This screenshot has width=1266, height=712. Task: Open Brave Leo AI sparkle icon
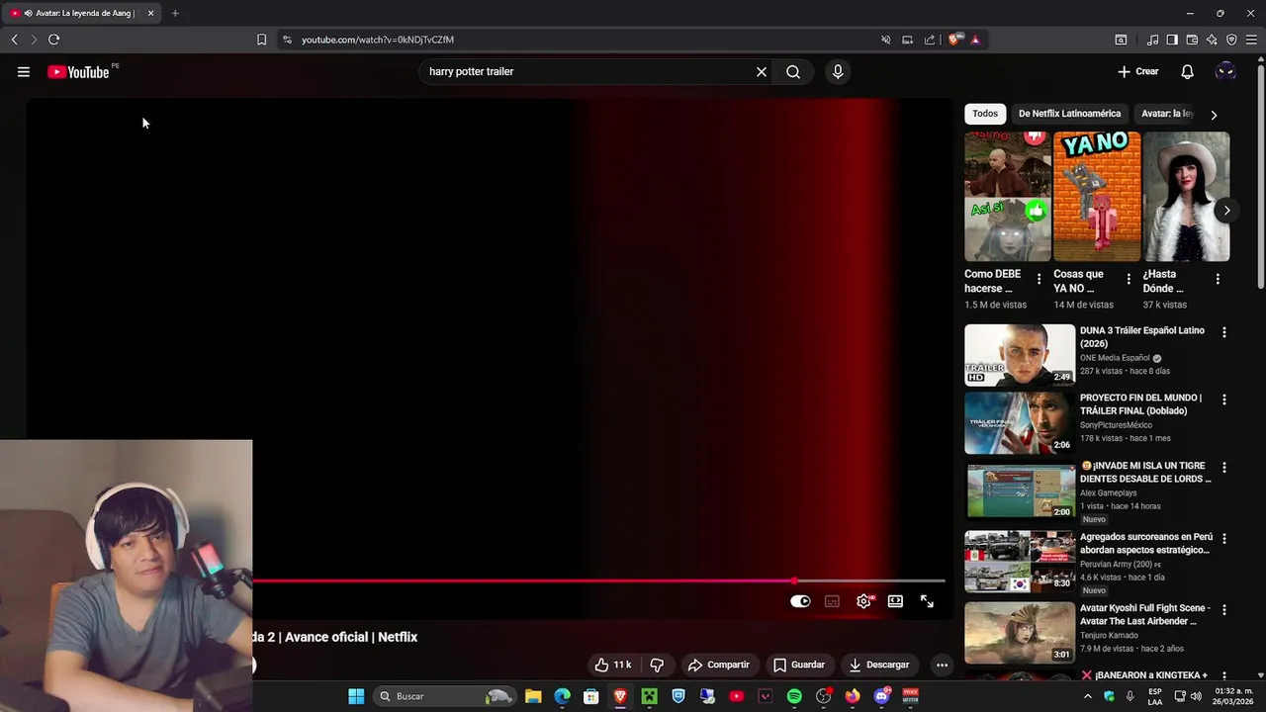pos(1212,40)
